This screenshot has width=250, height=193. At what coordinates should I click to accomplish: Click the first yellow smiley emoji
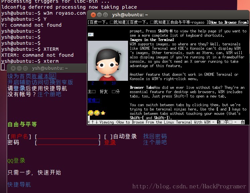pos(91,113)
